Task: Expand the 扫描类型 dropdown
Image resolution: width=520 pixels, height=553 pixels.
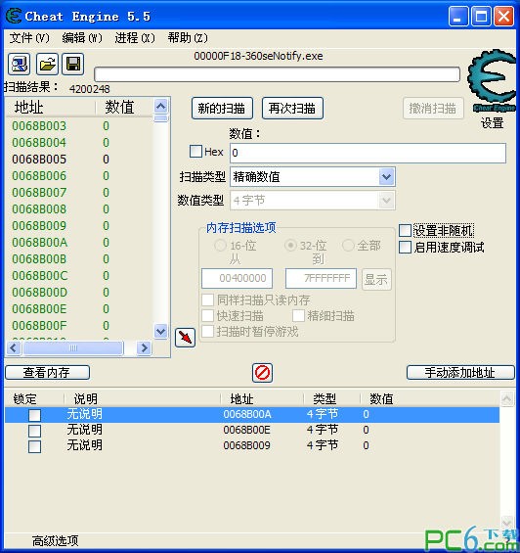Action: (386, 177)
